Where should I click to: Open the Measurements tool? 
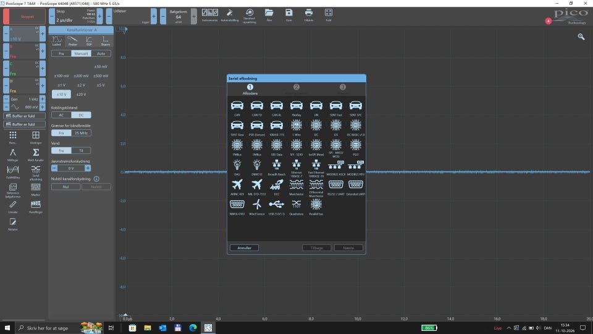pos(13,155)
